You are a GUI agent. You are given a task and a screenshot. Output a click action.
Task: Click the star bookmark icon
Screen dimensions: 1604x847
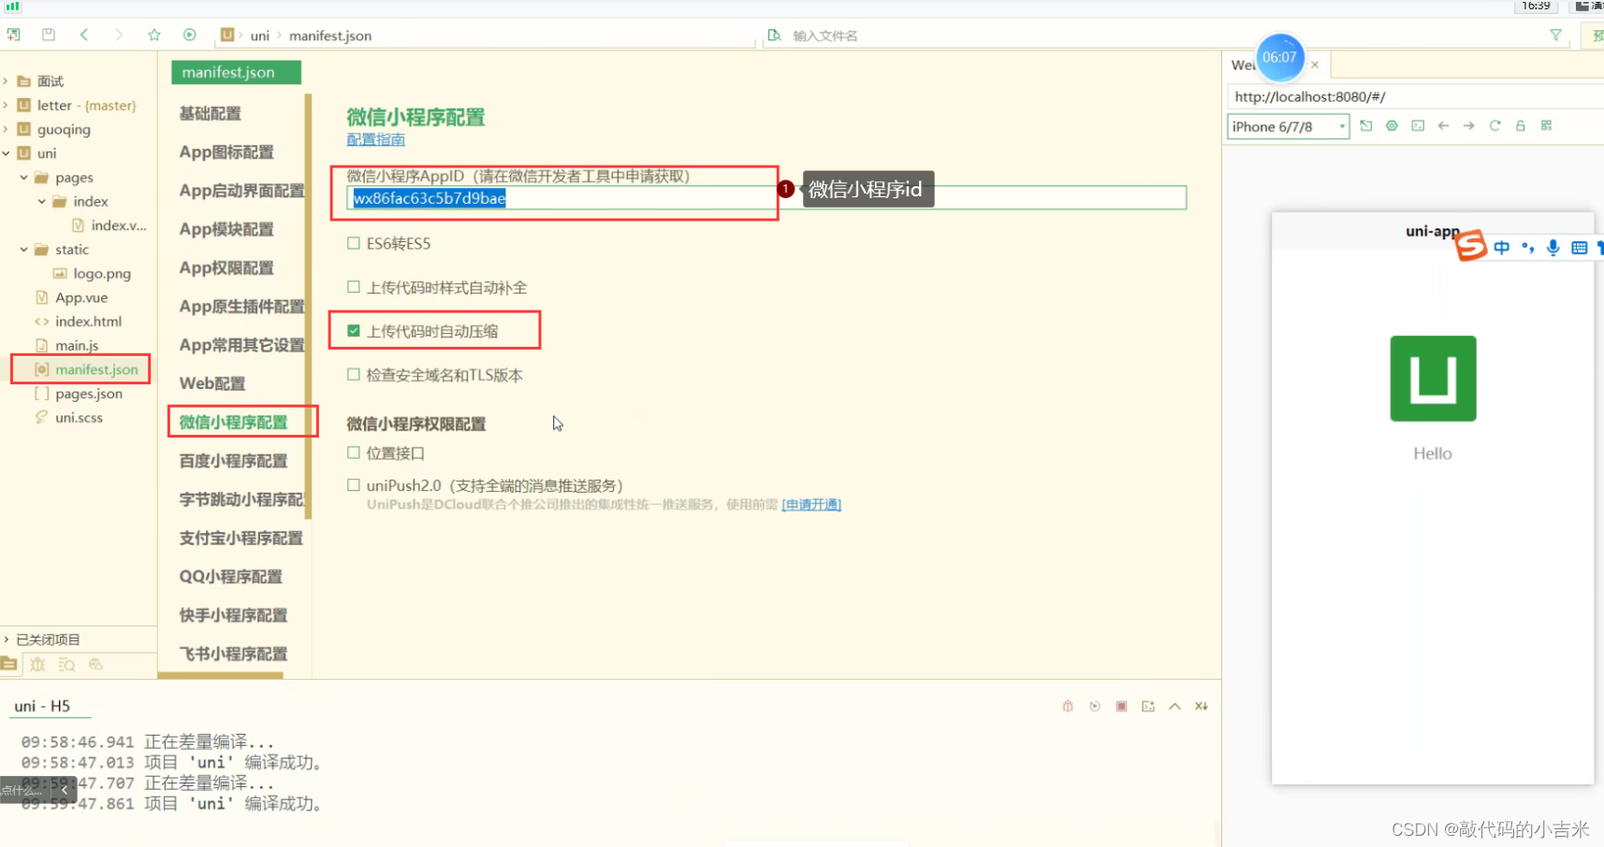154,35
